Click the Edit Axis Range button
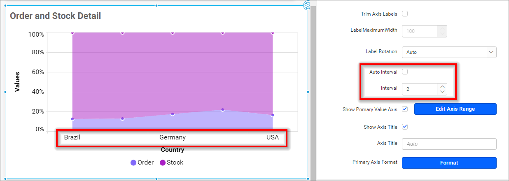The height and width of the screenshot is (181, 509). point(455,109)
